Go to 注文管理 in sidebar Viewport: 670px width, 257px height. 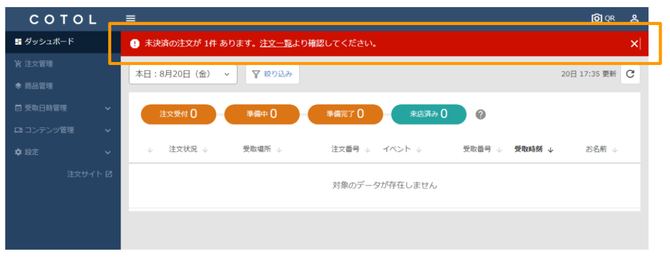(x=38, y=64)
